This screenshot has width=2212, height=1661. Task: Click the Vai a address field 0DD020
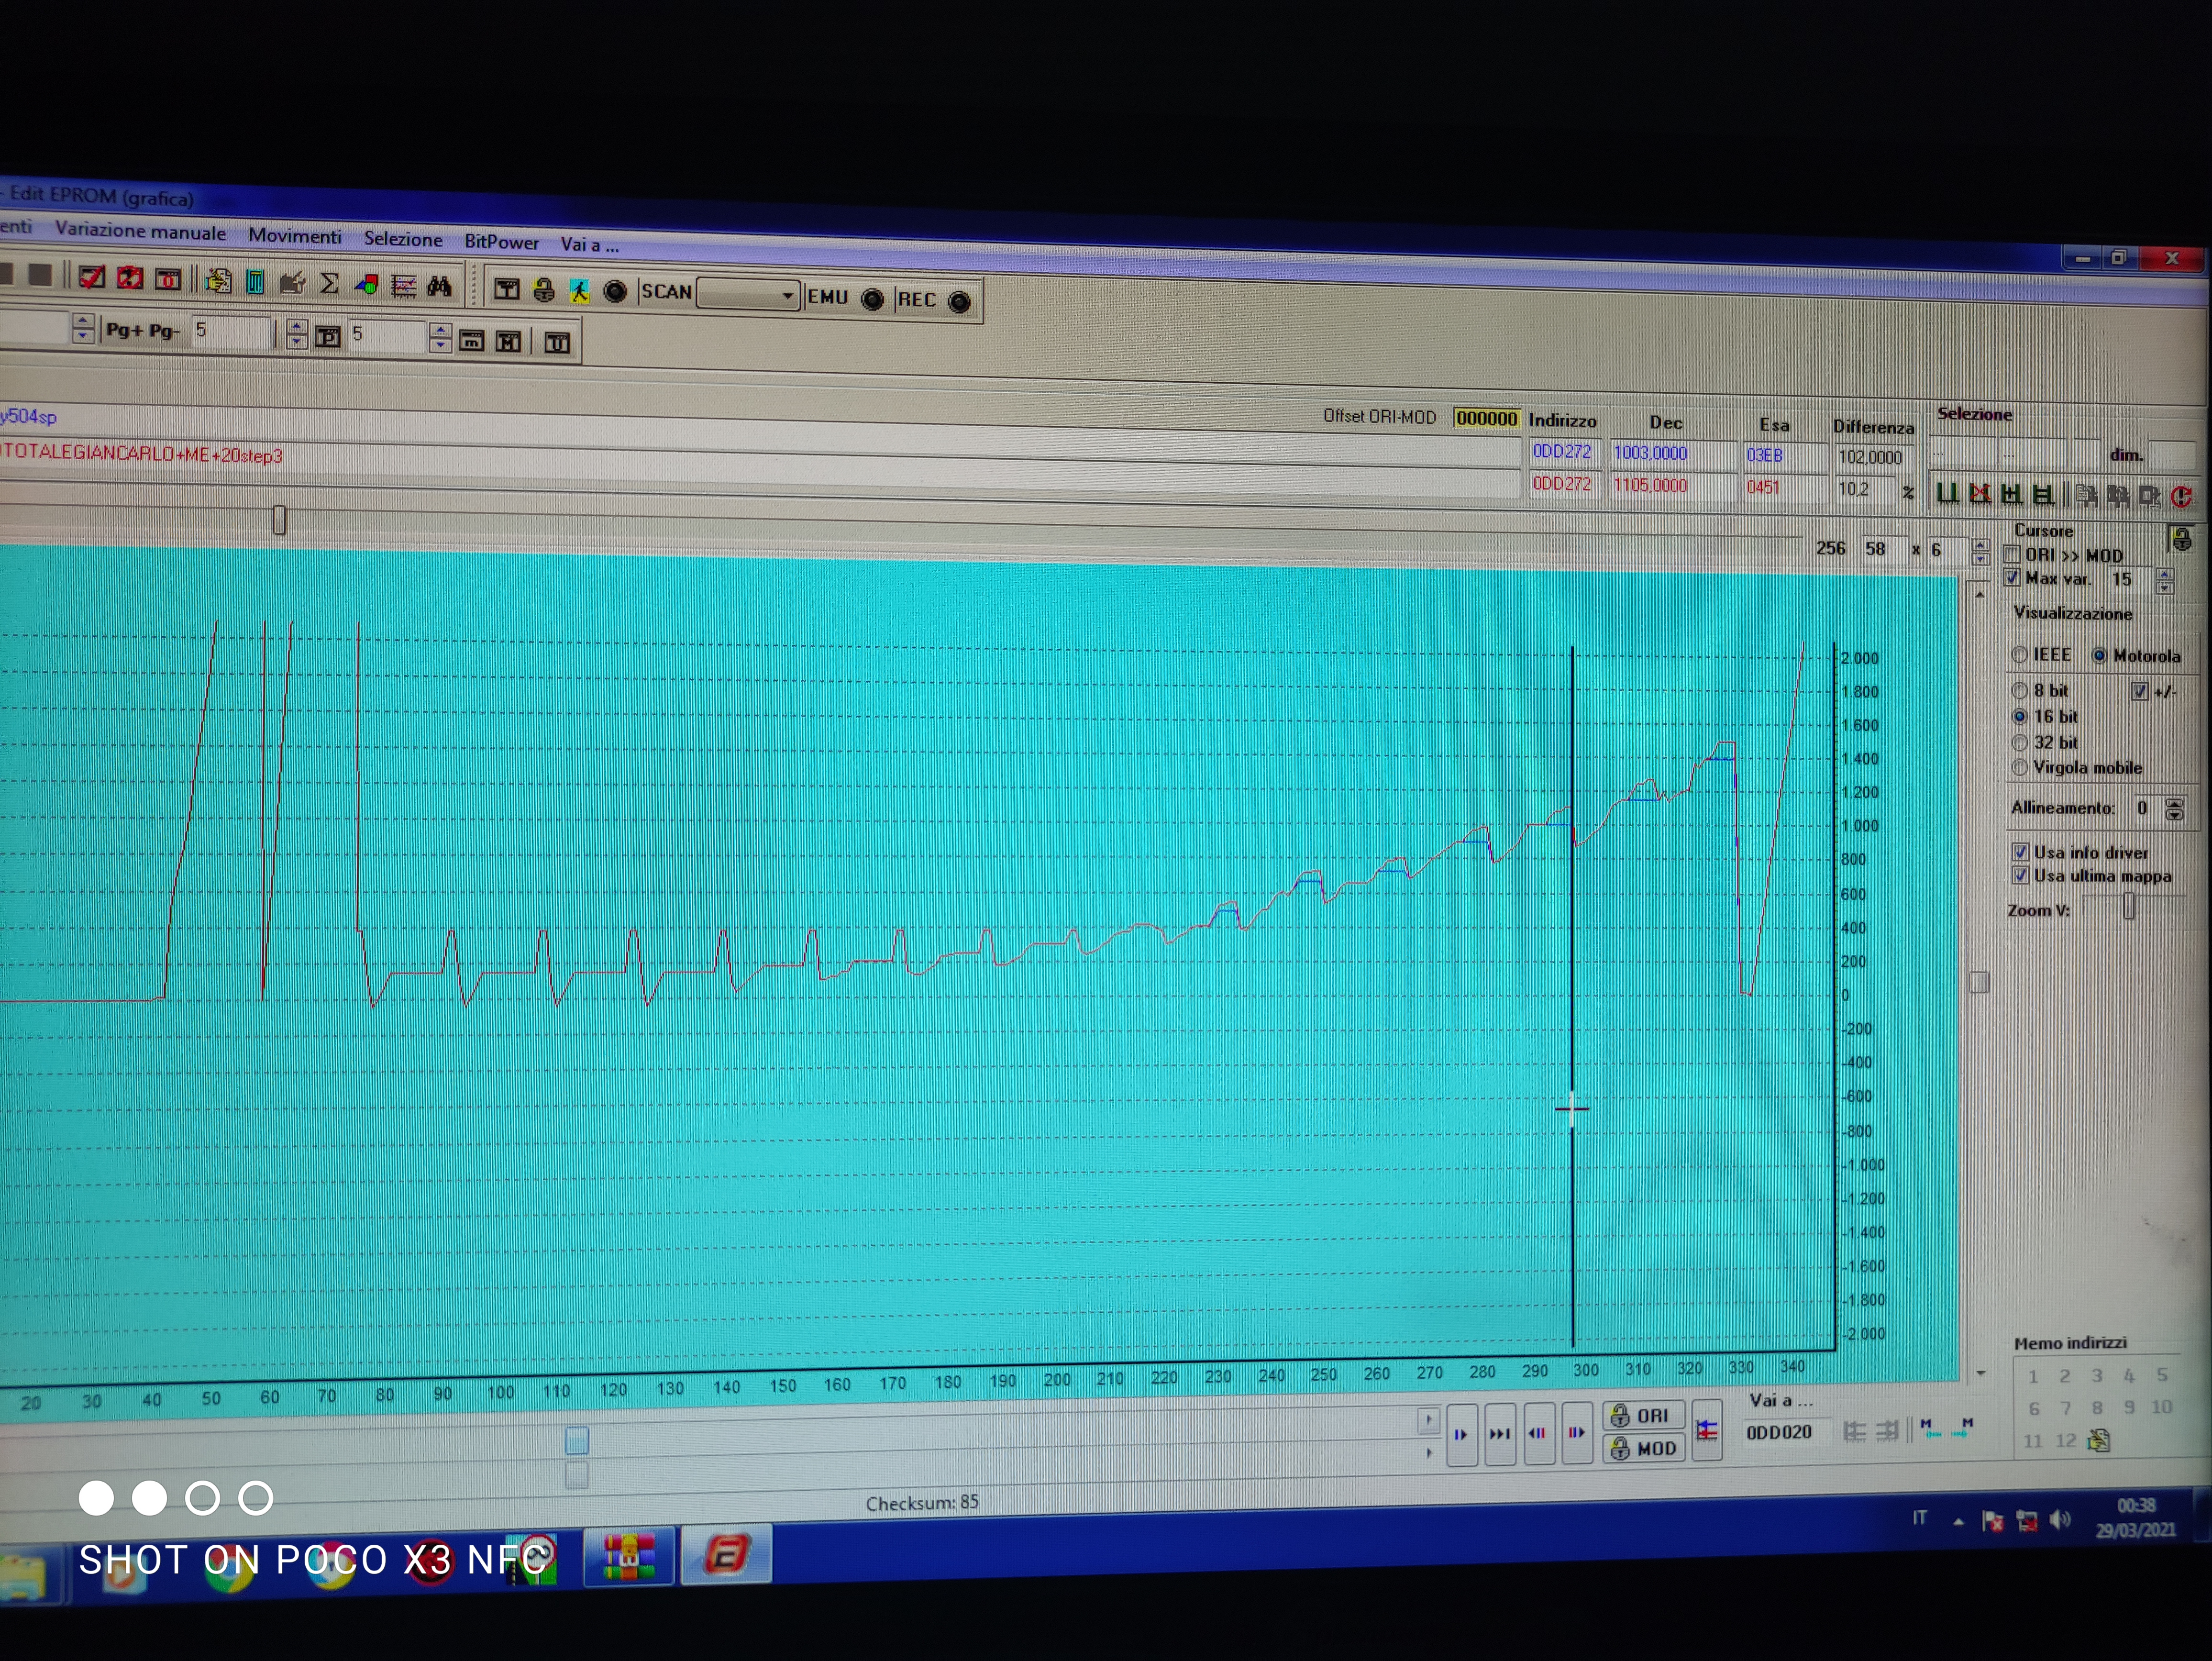point(1787,1432)
